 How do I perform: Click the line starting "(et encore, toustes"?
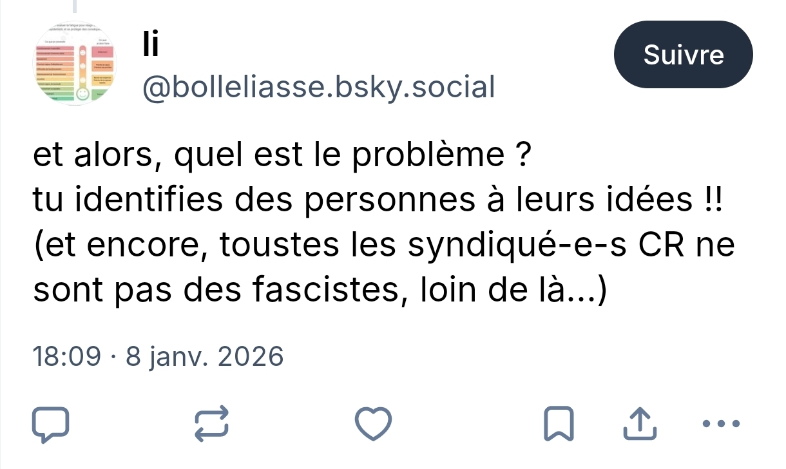(383, 247)
